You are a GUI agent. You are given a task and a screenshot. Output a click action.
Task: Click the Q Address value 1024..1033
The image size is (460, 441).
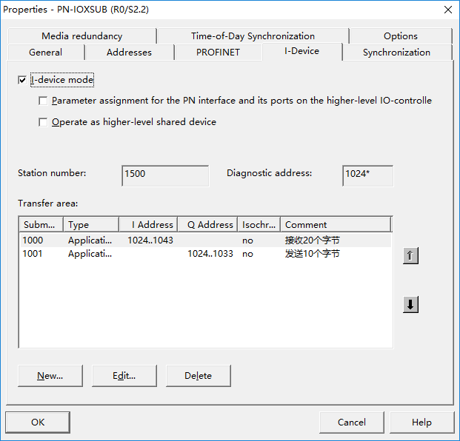pyautogui.click(x=210, y=254)
